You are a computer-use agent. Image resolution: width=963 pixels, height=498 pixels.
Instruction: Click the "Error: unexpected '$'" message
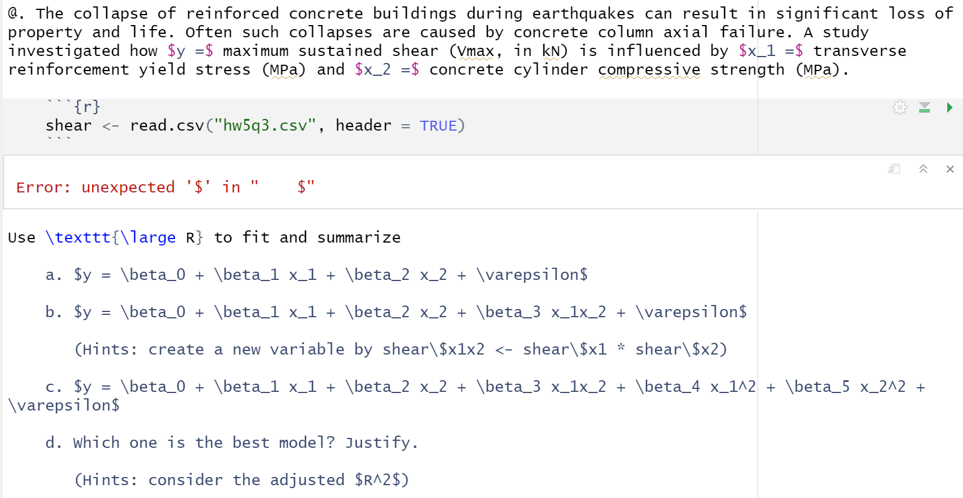166,187
